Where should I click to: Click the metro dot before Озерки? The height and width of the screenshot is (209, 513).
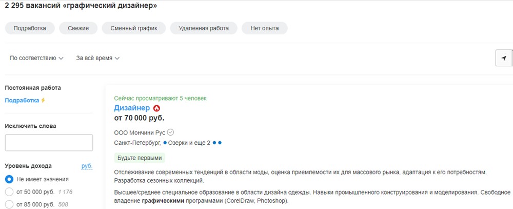tap(165, 143)
